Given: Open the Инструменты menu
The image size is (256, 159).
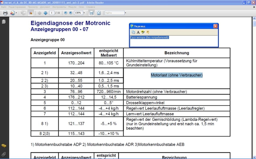Looking at the screenshot, I should (x=59, y=7).
